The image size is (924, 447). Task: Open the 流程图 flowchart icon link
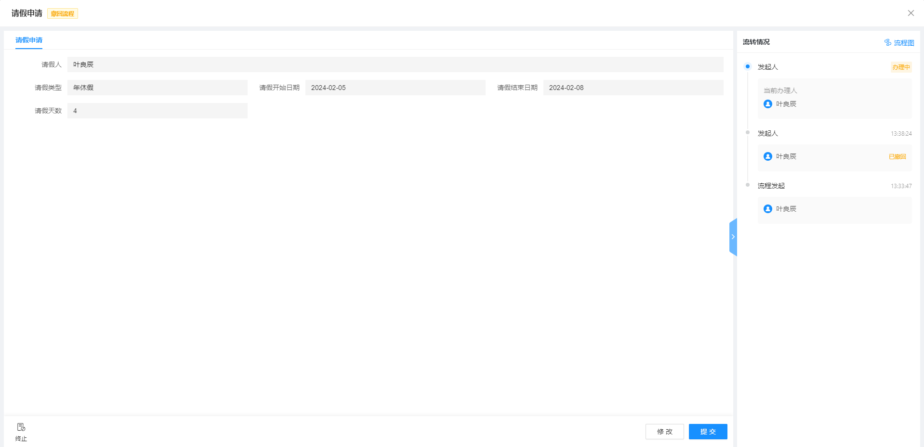(888, 43)
